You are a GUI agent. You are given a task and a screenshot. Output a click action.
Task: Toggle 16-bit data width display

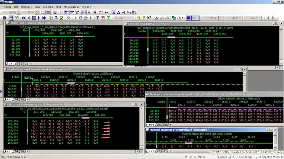67,12
